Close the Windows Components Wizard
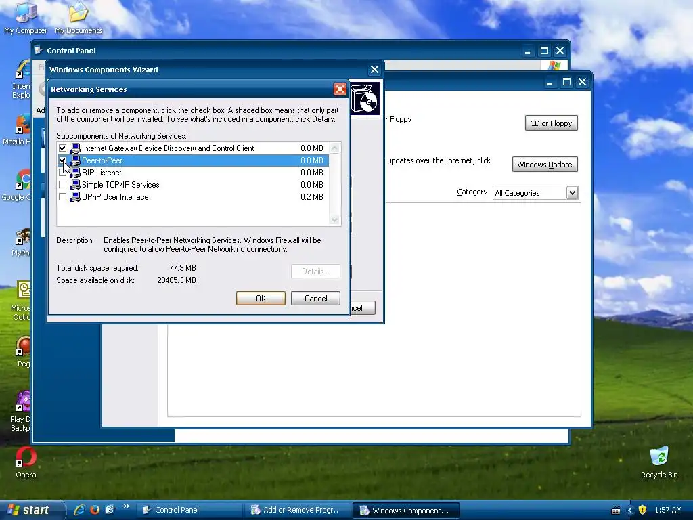The width and height of the screenshot is (693, 520). (374, 70)
